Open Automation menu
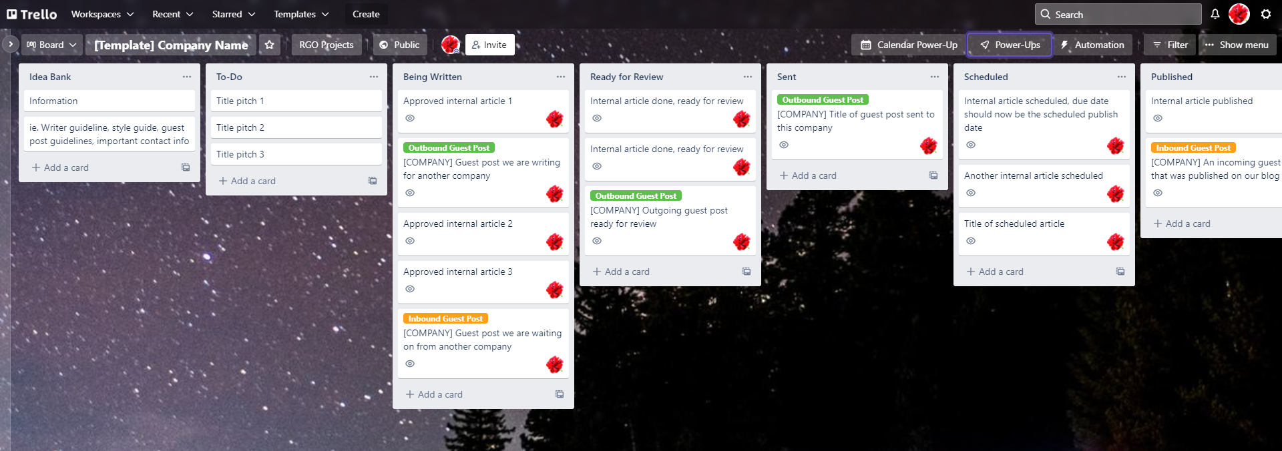Image resolution: width=1282 pixels, height=451 pixels. pyautogui.click(x=1092, y=45)
